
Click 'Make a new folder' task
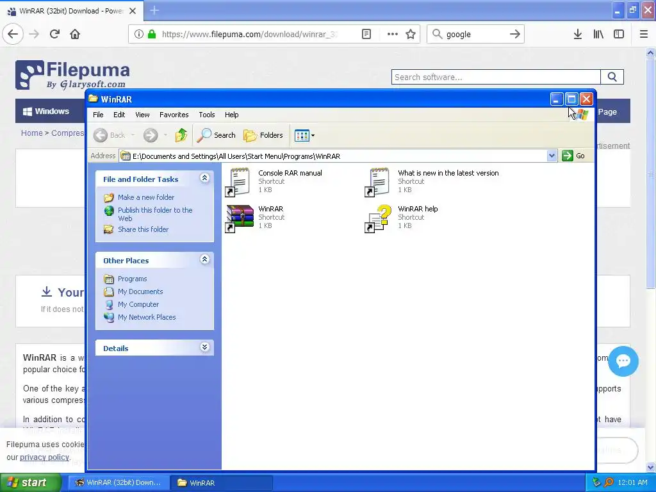[x=146, y=197]
